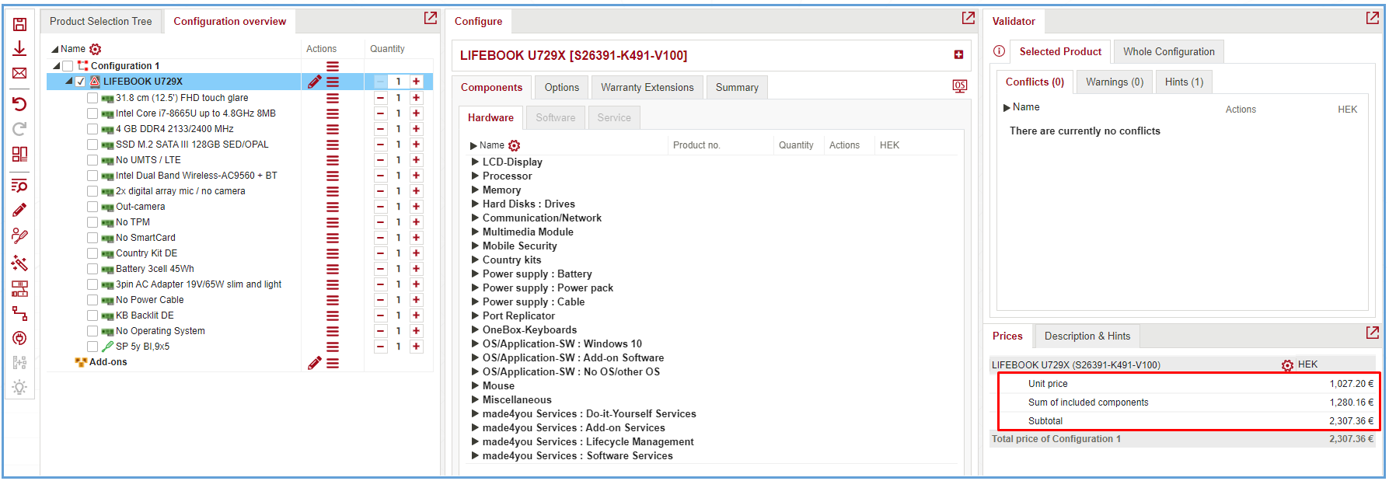The image size is (1389, 481).
Task: Open the actions menu for Battery 3cell 45Wh
Action: [333, 269]
